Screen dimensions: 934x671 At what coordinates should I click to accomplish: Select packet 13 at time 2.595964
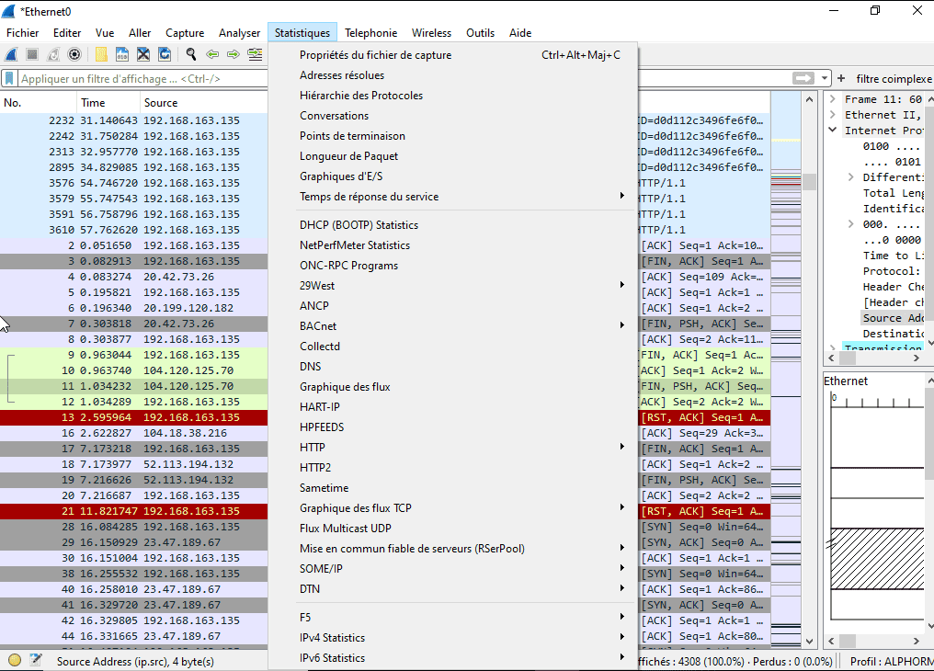(x=134, y=417)
